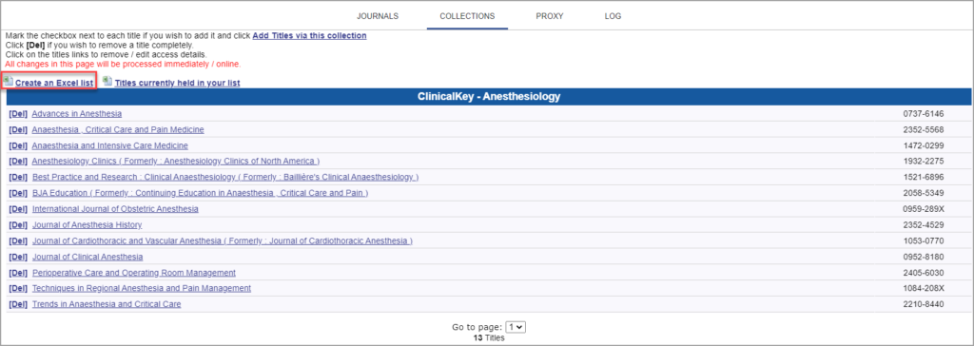This screenshot has height=346, width=974.
Task: Click ISSN 0737-6146
Action: pyautogui.click(x=924, y=114)
